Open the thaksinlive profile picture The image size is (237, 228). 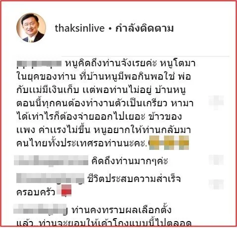pos(31,28)
